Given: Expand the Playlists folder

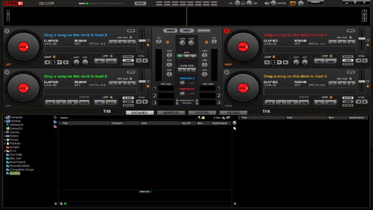Looking at the screenshot, I should point(5,143).
